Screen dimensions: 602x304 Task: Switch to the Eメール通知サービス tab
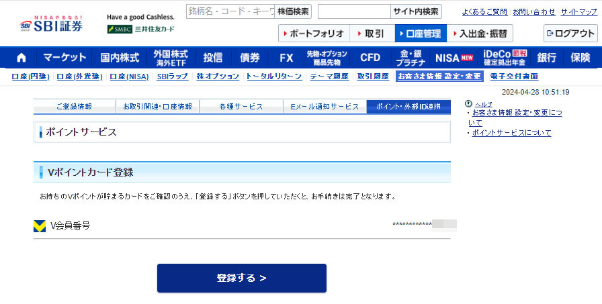[x=325, y=107]
